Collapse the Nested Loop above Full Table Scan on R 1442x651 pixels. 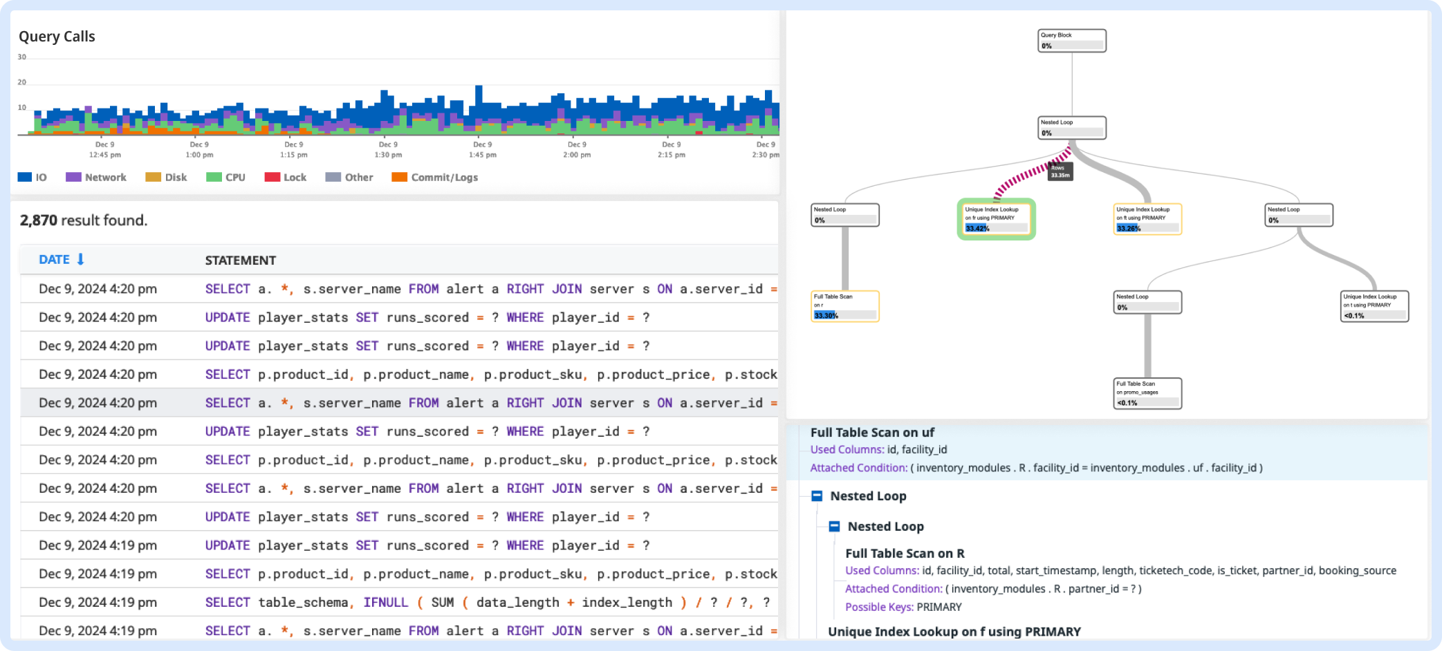point(834,527)
